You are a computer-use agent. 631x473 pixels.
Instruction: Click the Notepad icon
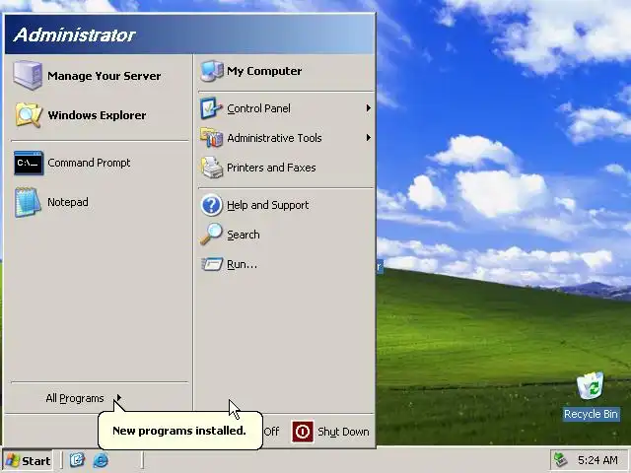(x=28, y=202)
